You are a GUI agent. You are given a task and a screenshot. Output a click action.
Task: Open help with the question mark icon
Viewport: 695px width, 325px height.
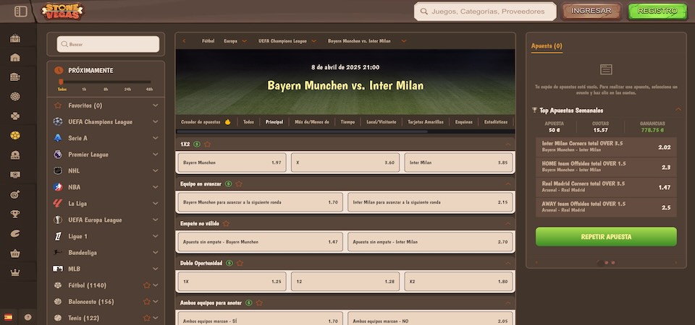coord(28,317)
